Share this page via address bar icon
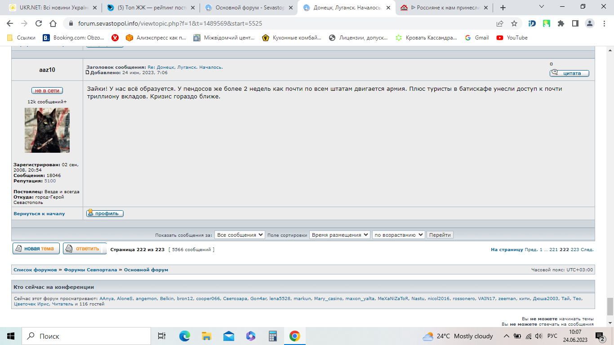 pos(500,23)
